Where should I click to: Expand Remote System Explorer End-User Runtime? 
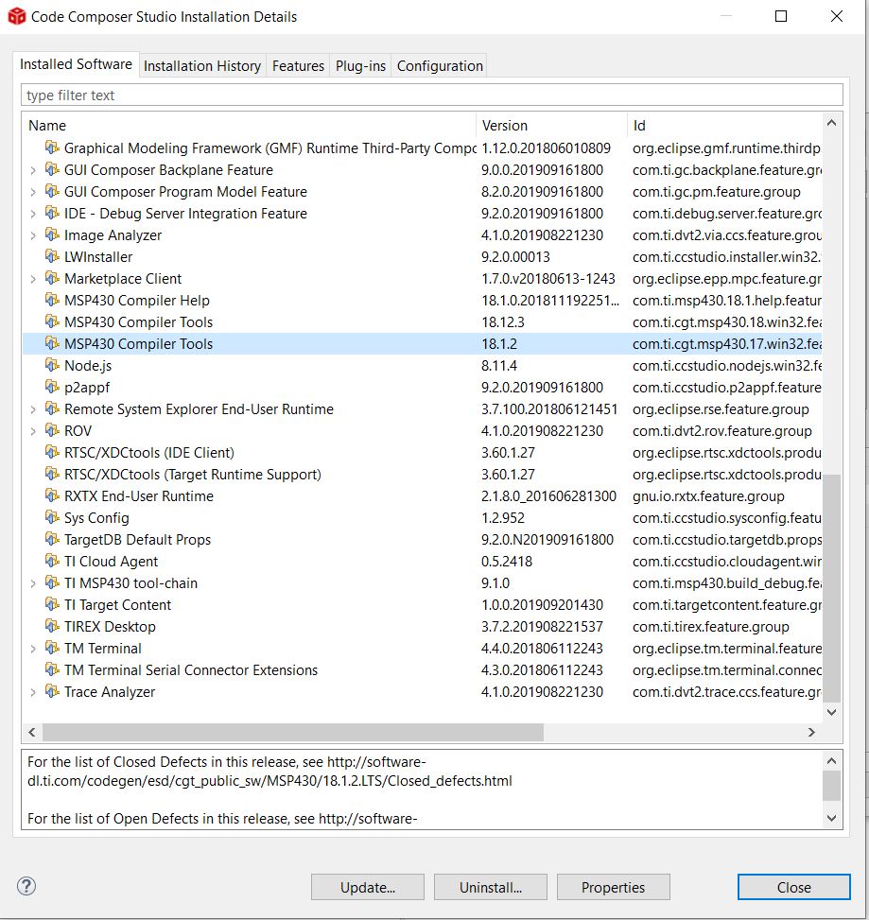33,409
